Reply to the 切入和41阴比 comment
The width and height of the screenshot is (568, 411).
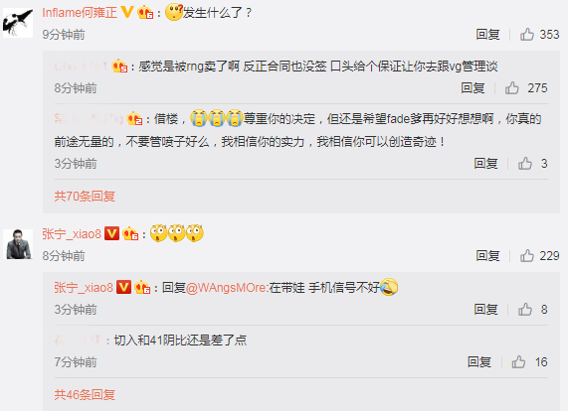479,361
